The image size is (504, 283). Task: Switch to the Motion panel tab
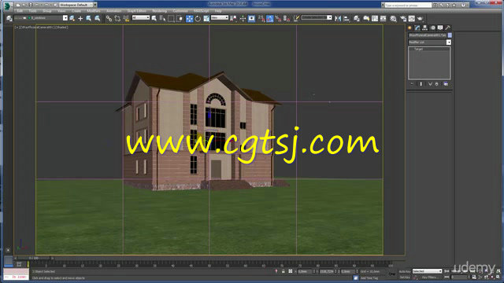(433, 28)
